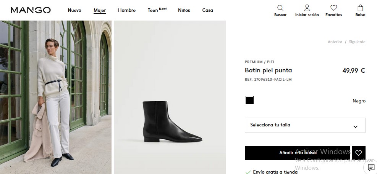377x174 pixels.
Task: Select the Mujer section
Action: tap(100, 10)
